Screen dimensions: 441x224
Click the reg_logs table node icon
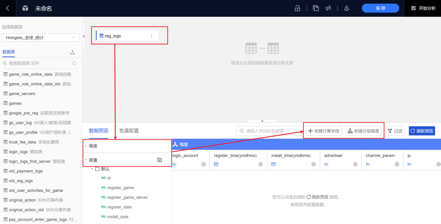pos(101,36)
